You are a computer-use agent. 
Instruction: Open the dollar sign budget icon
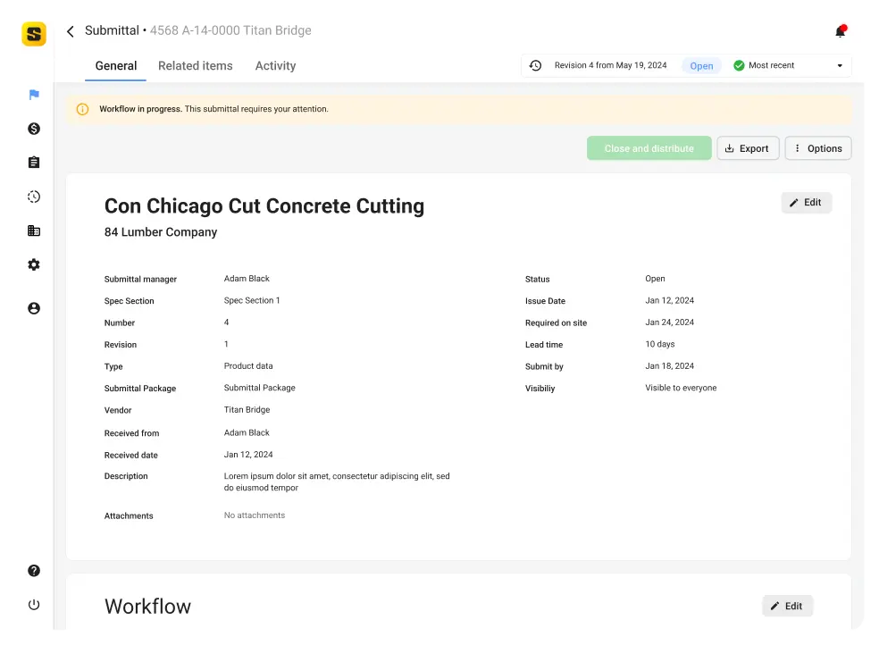coord(34,129)
